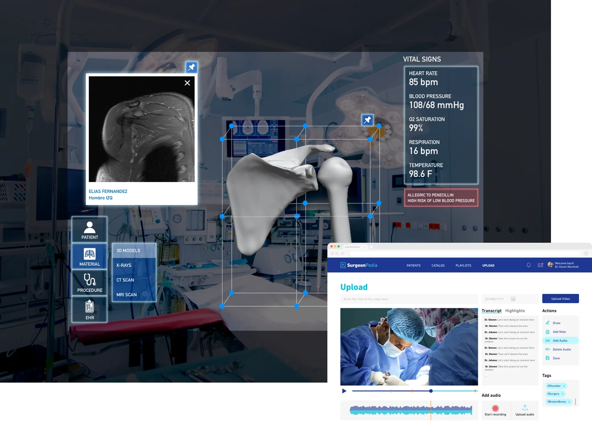Open the EHR clipboard tile
This screenshot has width=592, height=426.
(90, 309)
